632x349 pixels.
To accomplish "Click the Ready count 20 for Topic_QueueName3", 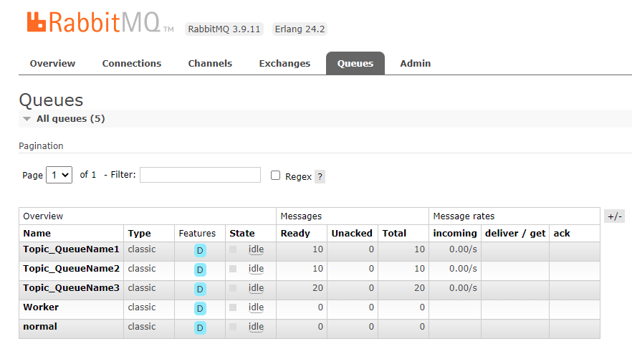I will (317, 288).
